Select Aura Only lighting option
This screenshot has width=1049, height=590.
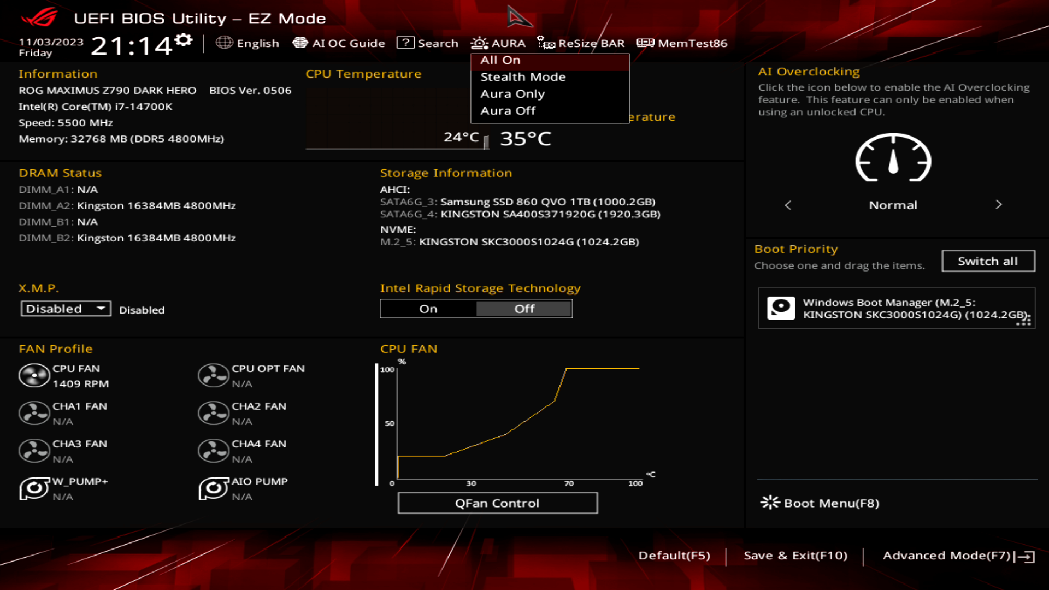[x=512, y=93]
